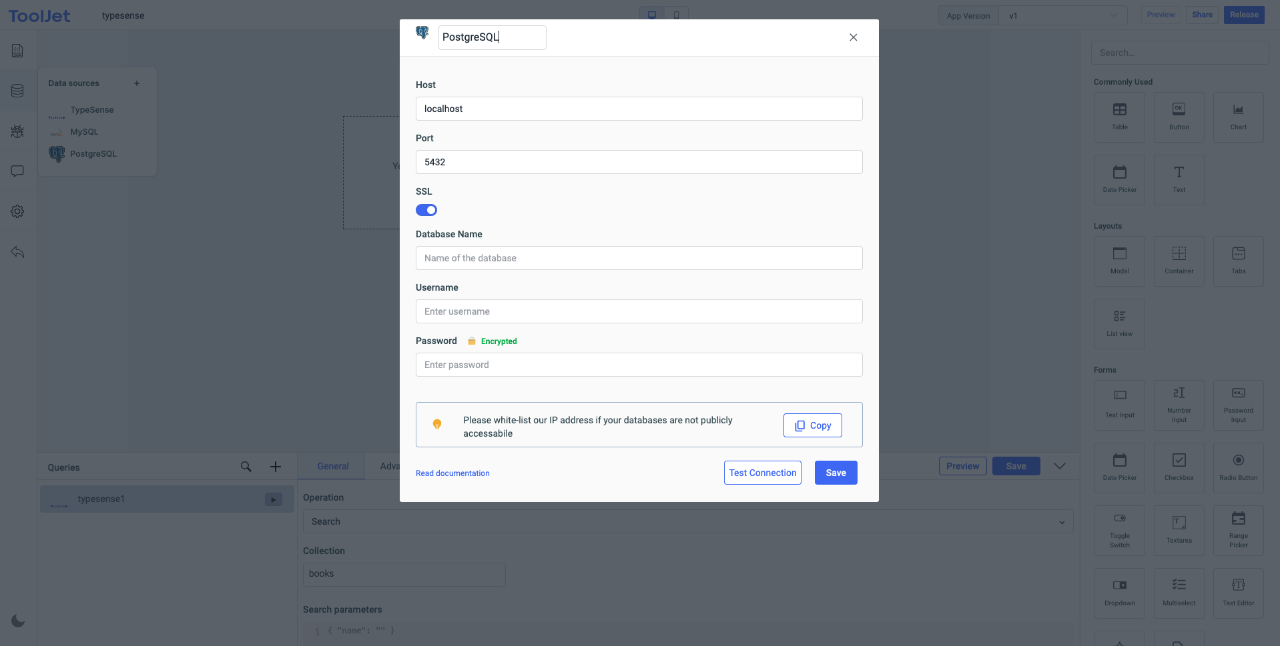Expand the Operation Search dropdown
The image size is (1280, 646).
pyautogui.click(x=688, y=521)
